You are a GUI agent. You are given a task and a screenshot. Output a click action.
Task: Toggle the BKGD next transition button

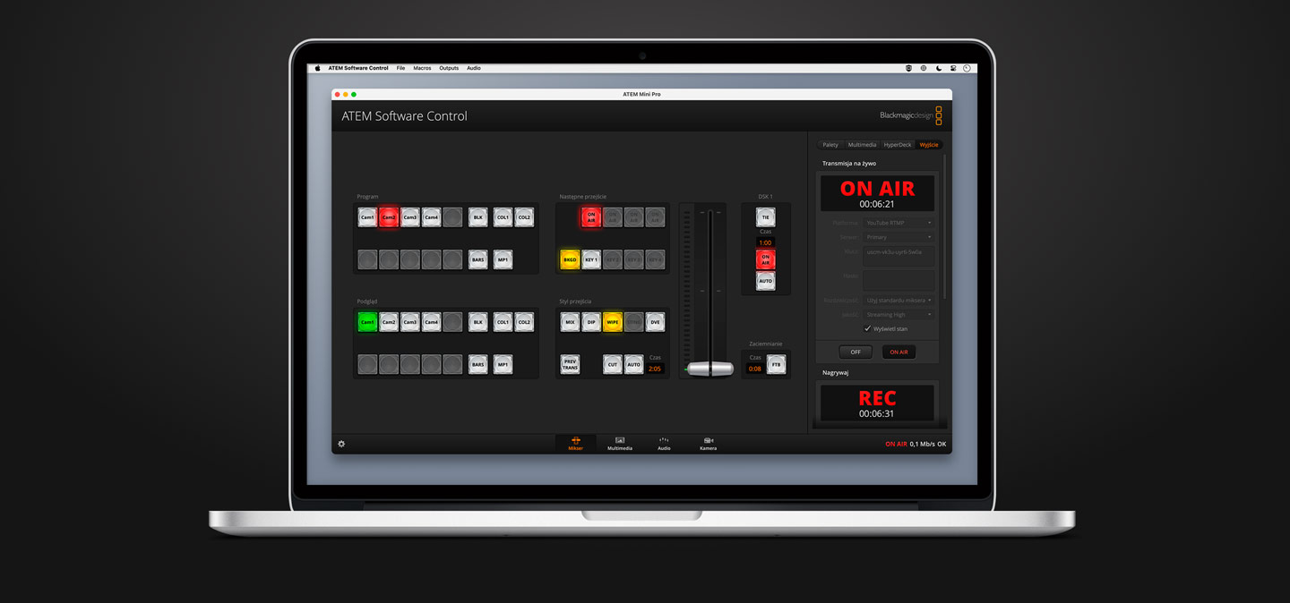coord(570,259)
